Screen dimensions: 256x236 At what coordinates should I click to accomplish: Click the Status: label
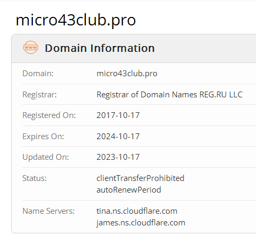click(34, 178)
